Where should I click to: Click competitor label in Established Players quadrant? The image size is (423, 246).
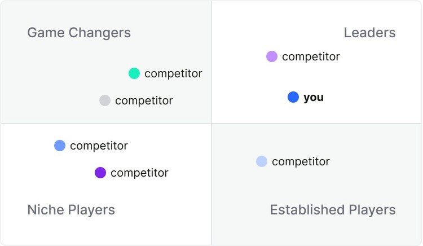pos(301,161)
